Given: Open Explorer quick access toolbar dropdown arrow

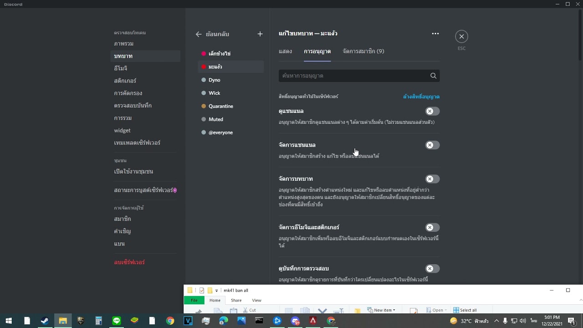Looking at the screenshot, I should click(x=217, y=291).
